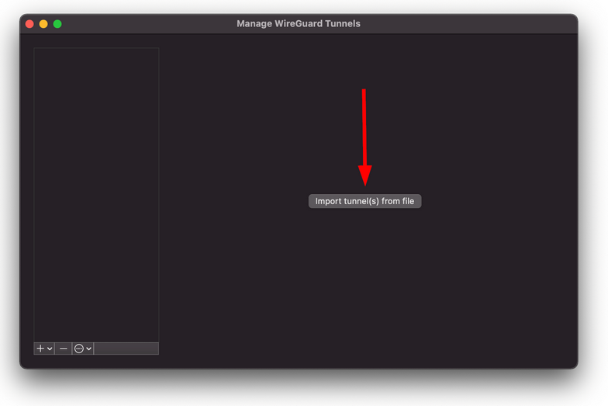608x406 pixels.
Task: Zoom the window with the green button
Action: pos(57,24)
